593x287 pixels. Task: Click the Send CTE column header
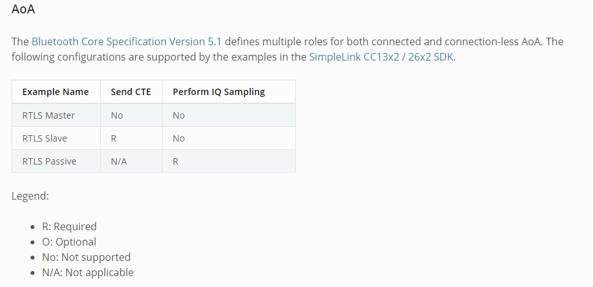(131, 92)
